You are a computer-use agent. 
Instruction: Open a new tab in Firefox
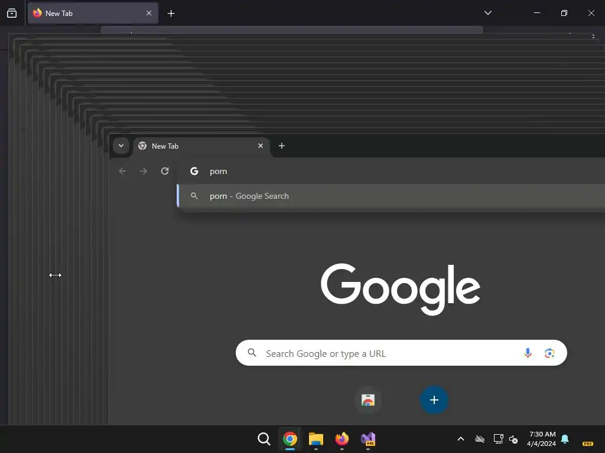pos(171,14)
